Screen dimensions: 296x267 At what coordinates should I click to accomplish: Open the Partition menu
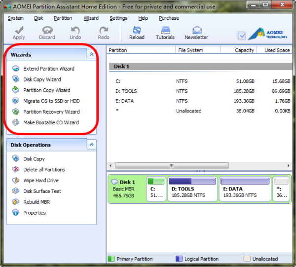(63, 18)
